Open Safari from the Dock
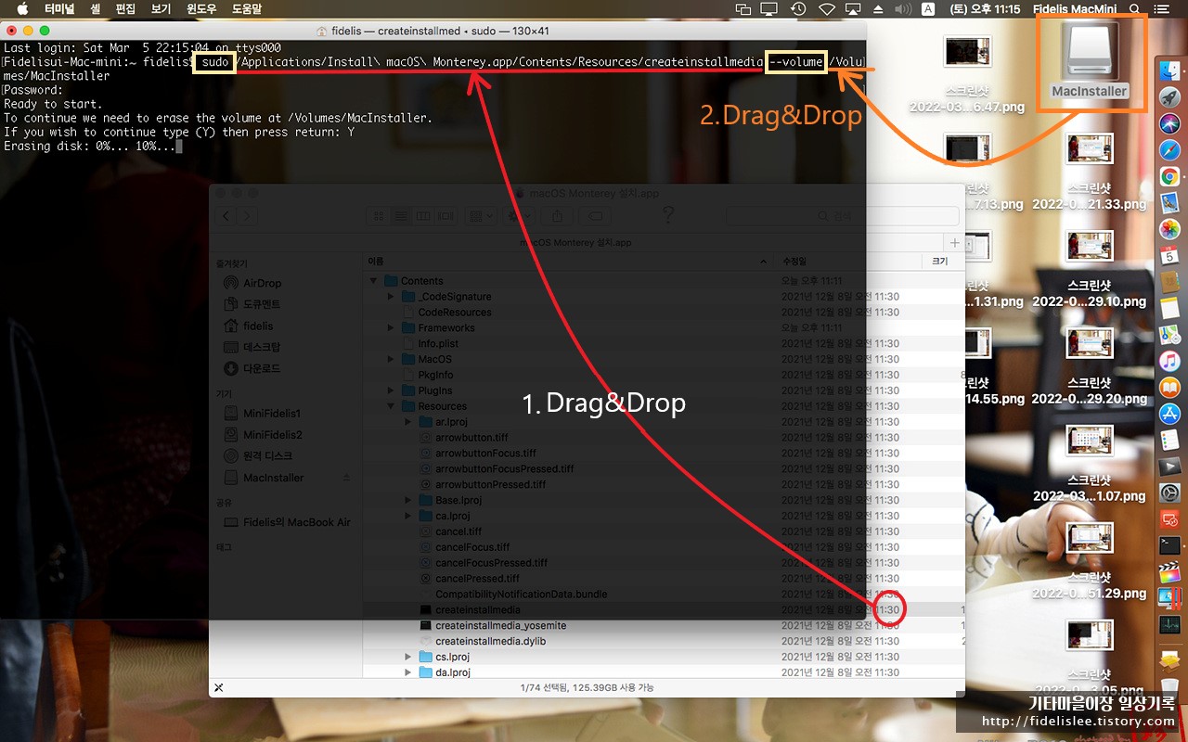 click(x=1169, y=149)
